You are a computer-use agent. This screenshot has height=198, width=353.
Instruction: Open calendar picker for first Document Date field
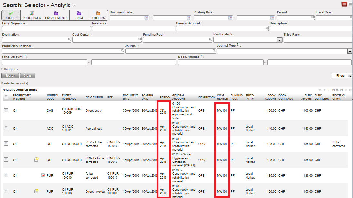tap(146, 18)
